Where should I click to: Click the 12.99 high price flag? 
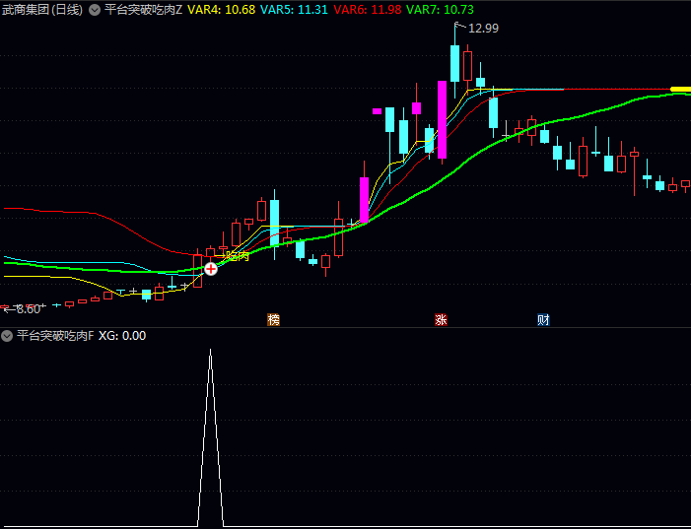tap(482, 29)
